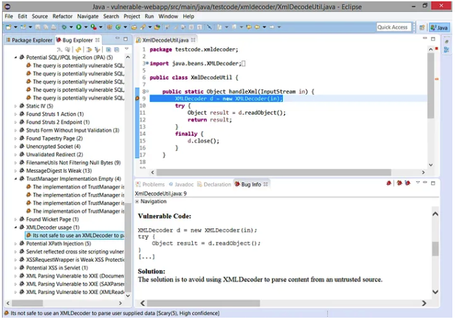
Task: Switch to the Package Explorer tab
Action: click(x=29, y=40)
